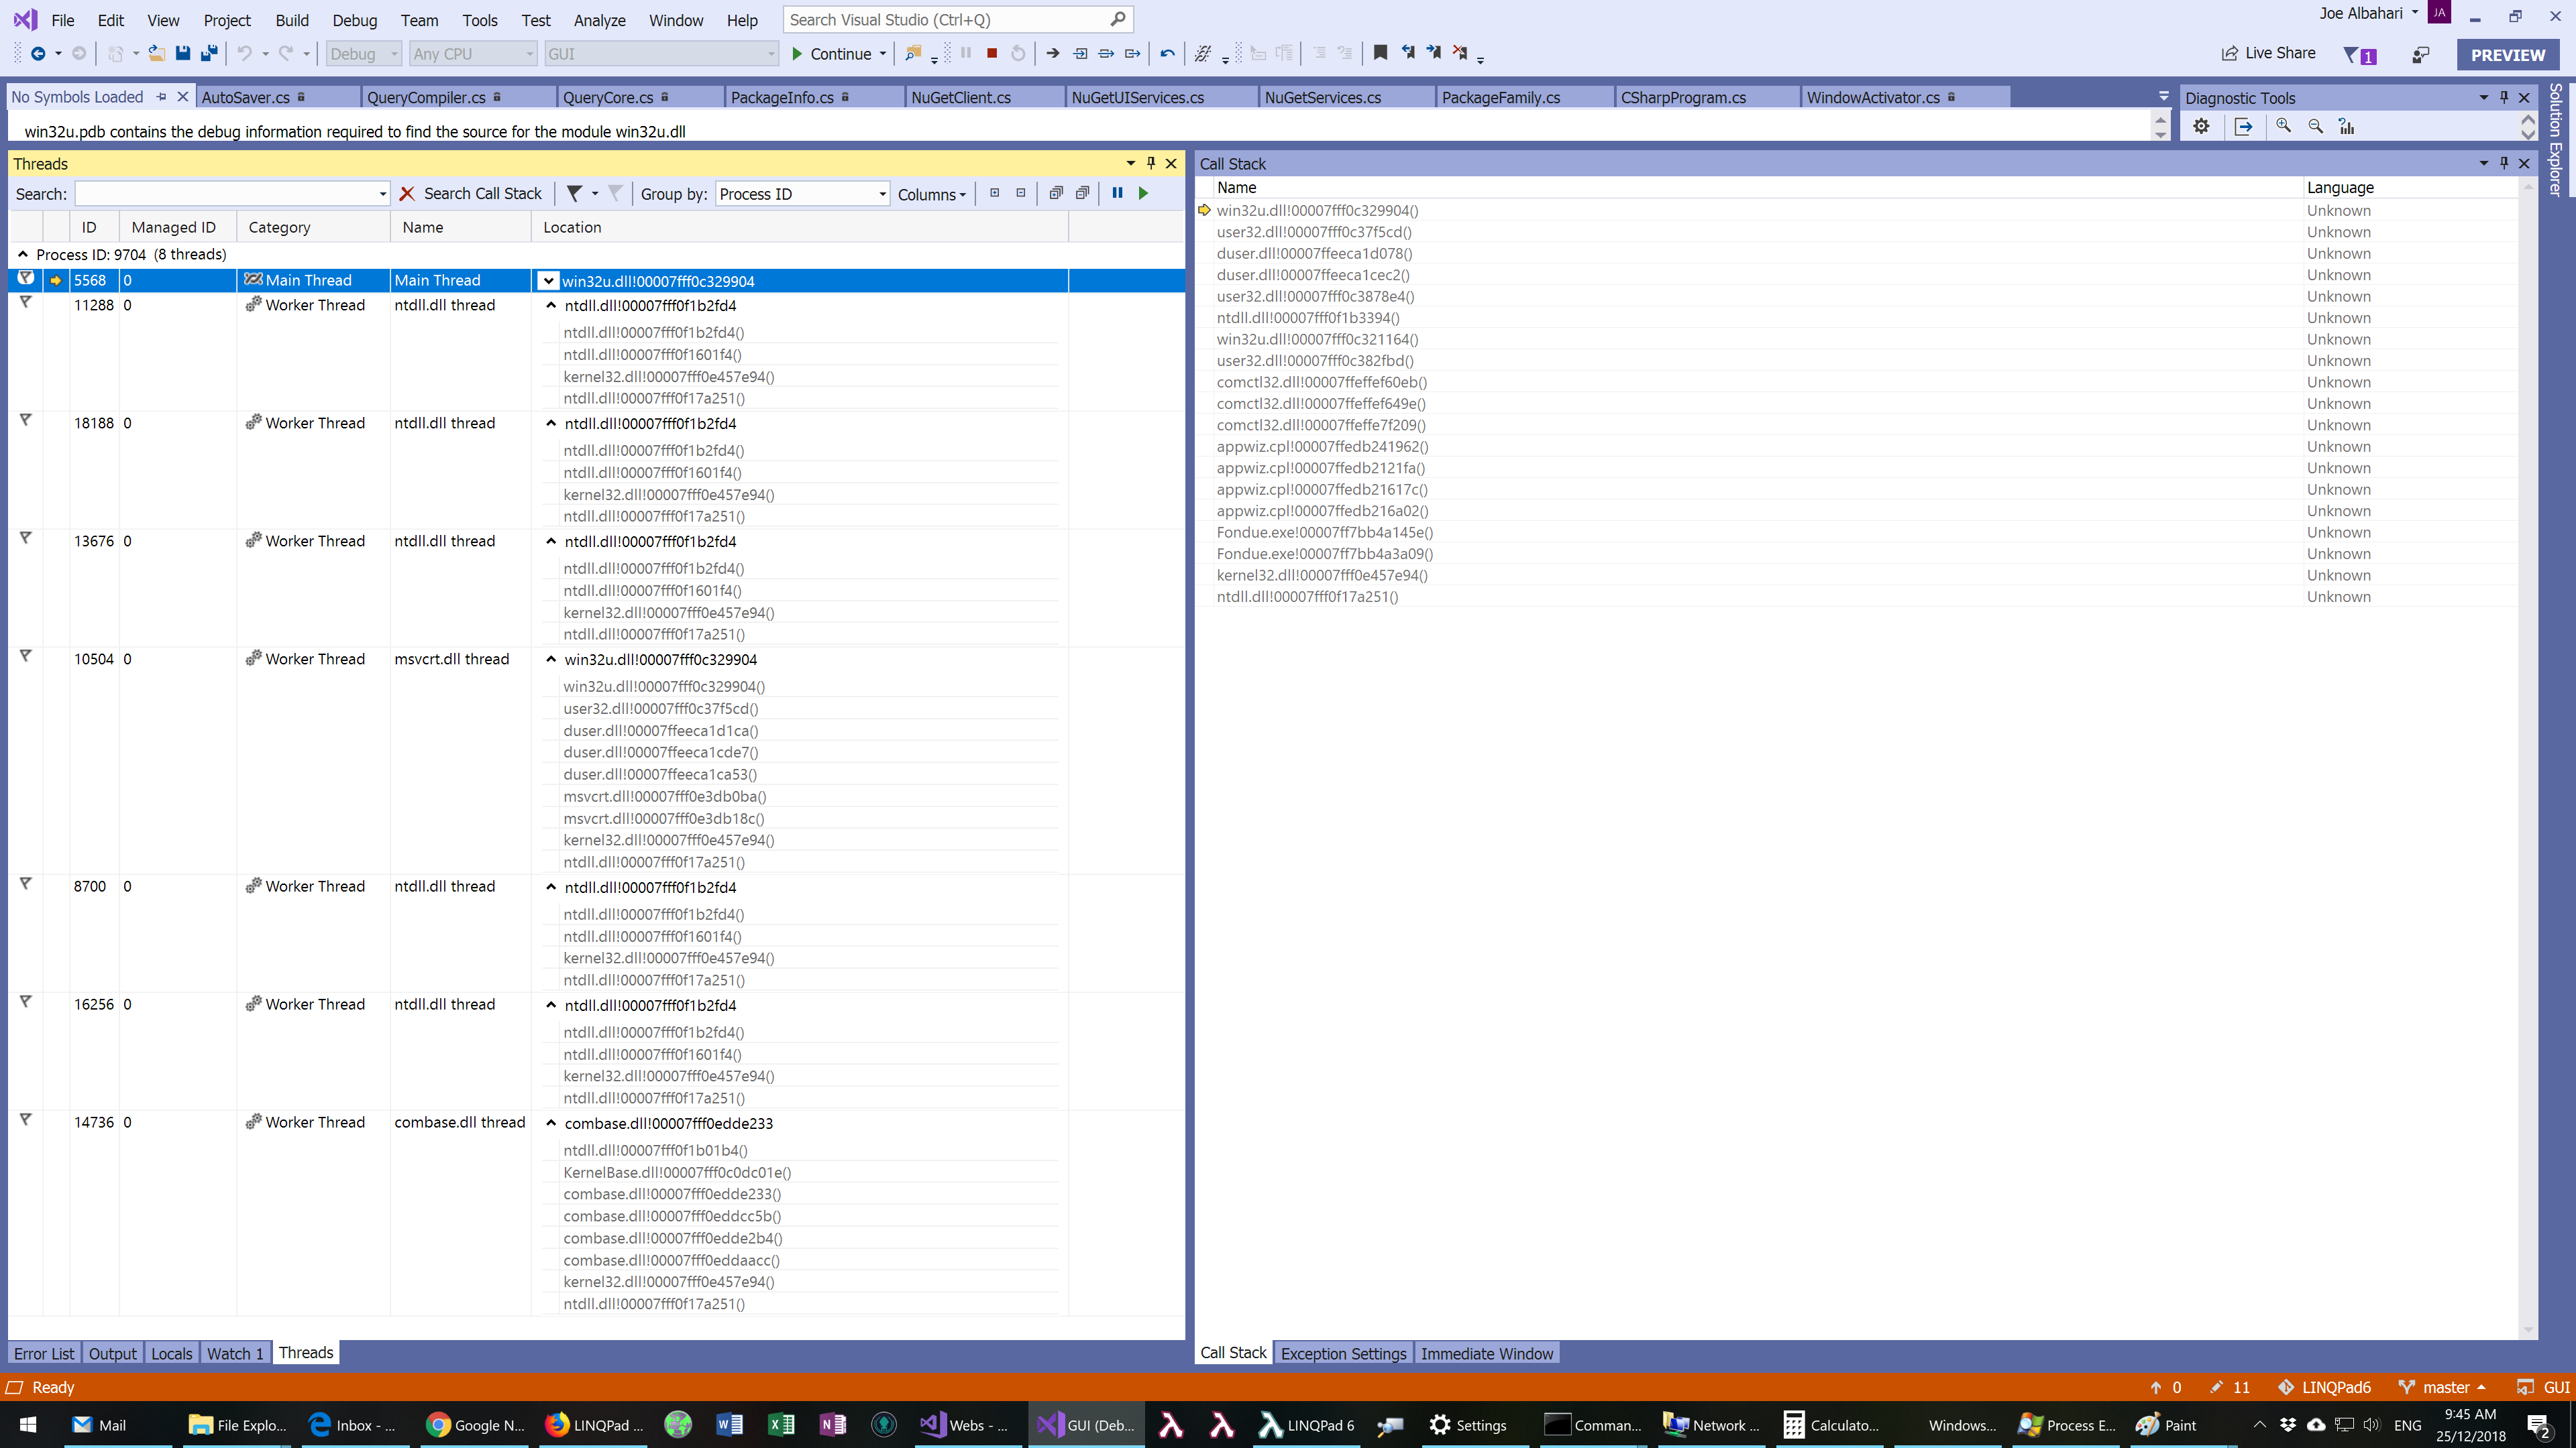This screenshot has height=1448, width=2576.
Task: Open Windows Start menu
Action: point(28,1425)
